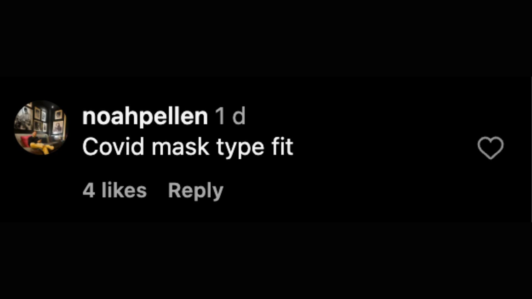Viewport: 532px width, 299px height.
Task: Click the comment's posted time "1 d"
Action: (231, 116)
